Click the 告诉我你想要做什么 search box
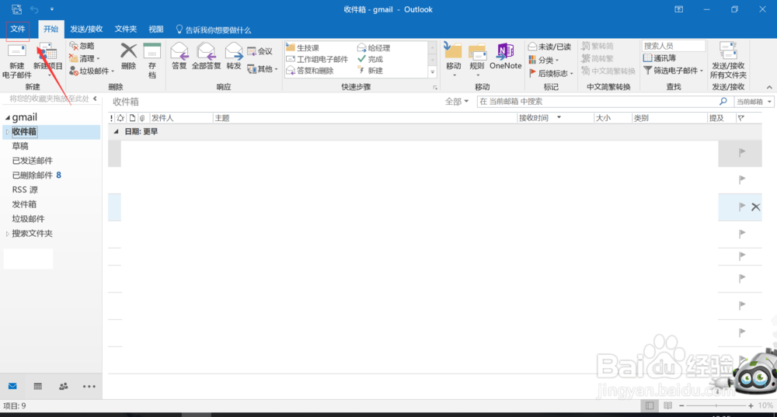The height and width of the screenshot is (417, 777). 214,30
